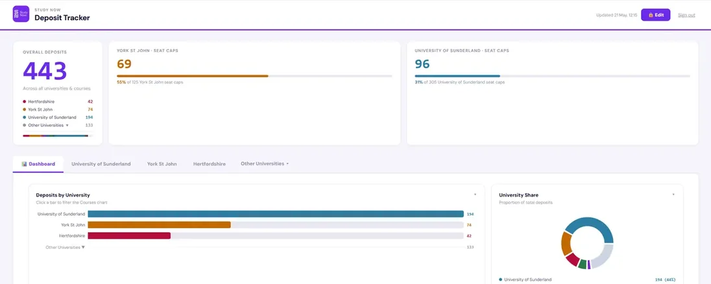711x284 pixels.
Task: Collapse the University Share panel arrow
Action: [x=673, y=195]
